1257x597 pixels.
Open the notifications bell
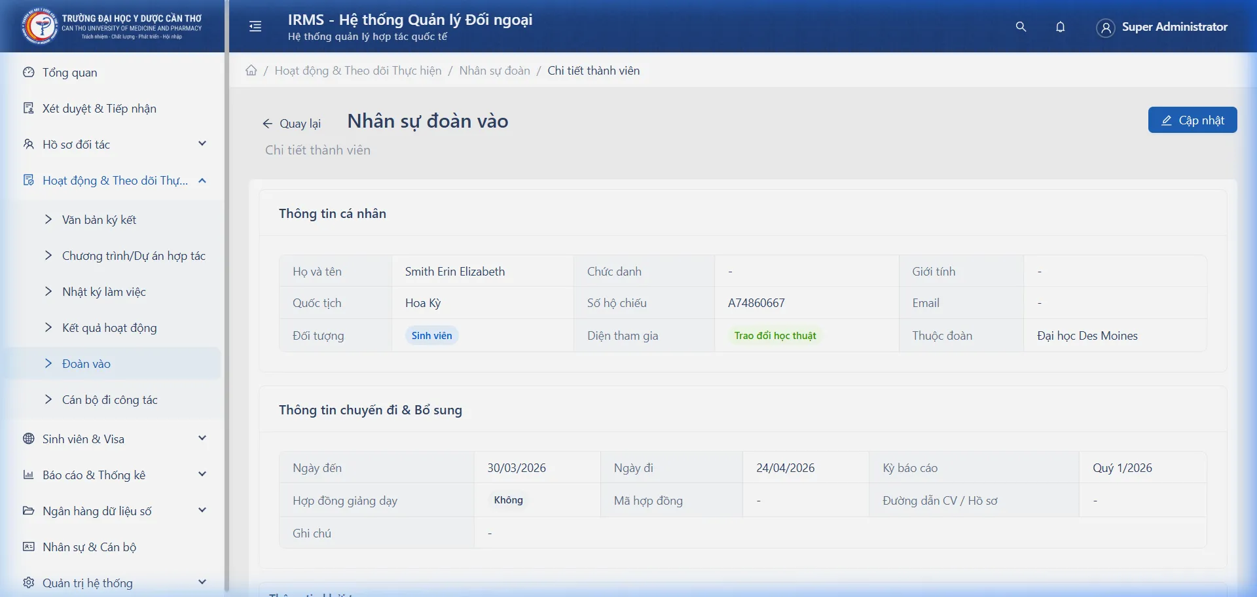tap(1060, 27)
